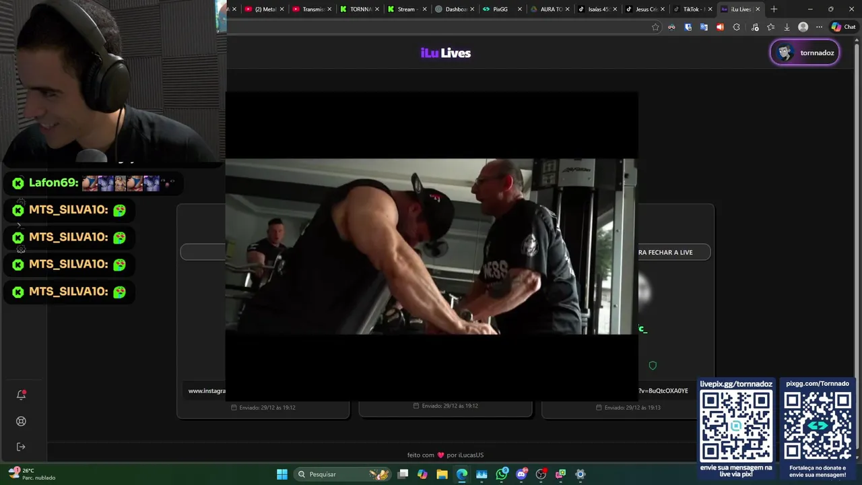Click the www.instagram link field

pyautogui.click(x=205, y=391)
